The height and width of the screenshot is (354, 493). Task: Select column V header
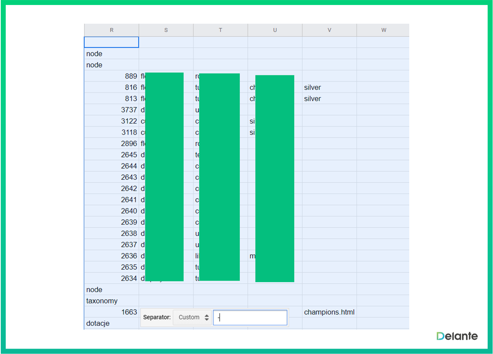(x=329, y=30)
